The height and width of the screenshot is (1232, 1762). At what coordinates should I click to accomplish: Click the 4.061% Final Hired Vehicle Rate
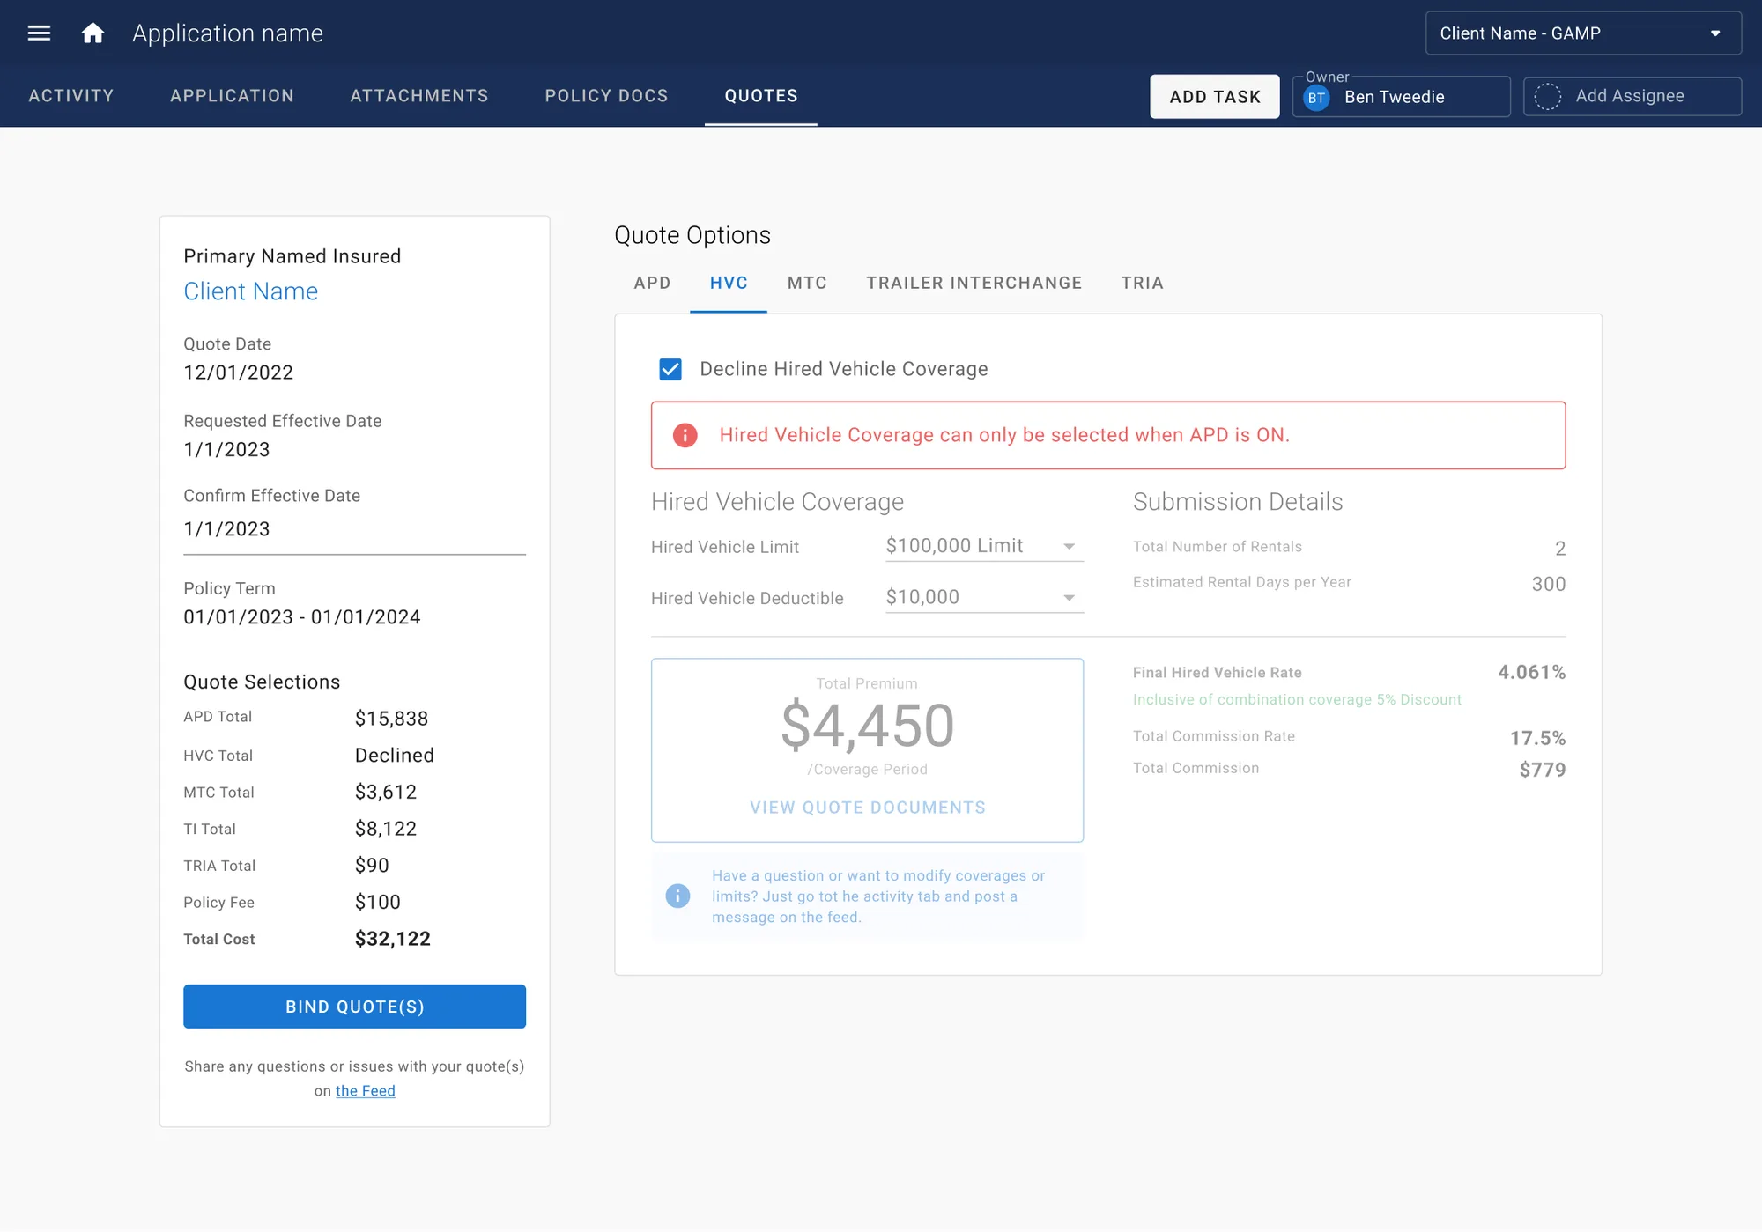tap(1531, 673)
